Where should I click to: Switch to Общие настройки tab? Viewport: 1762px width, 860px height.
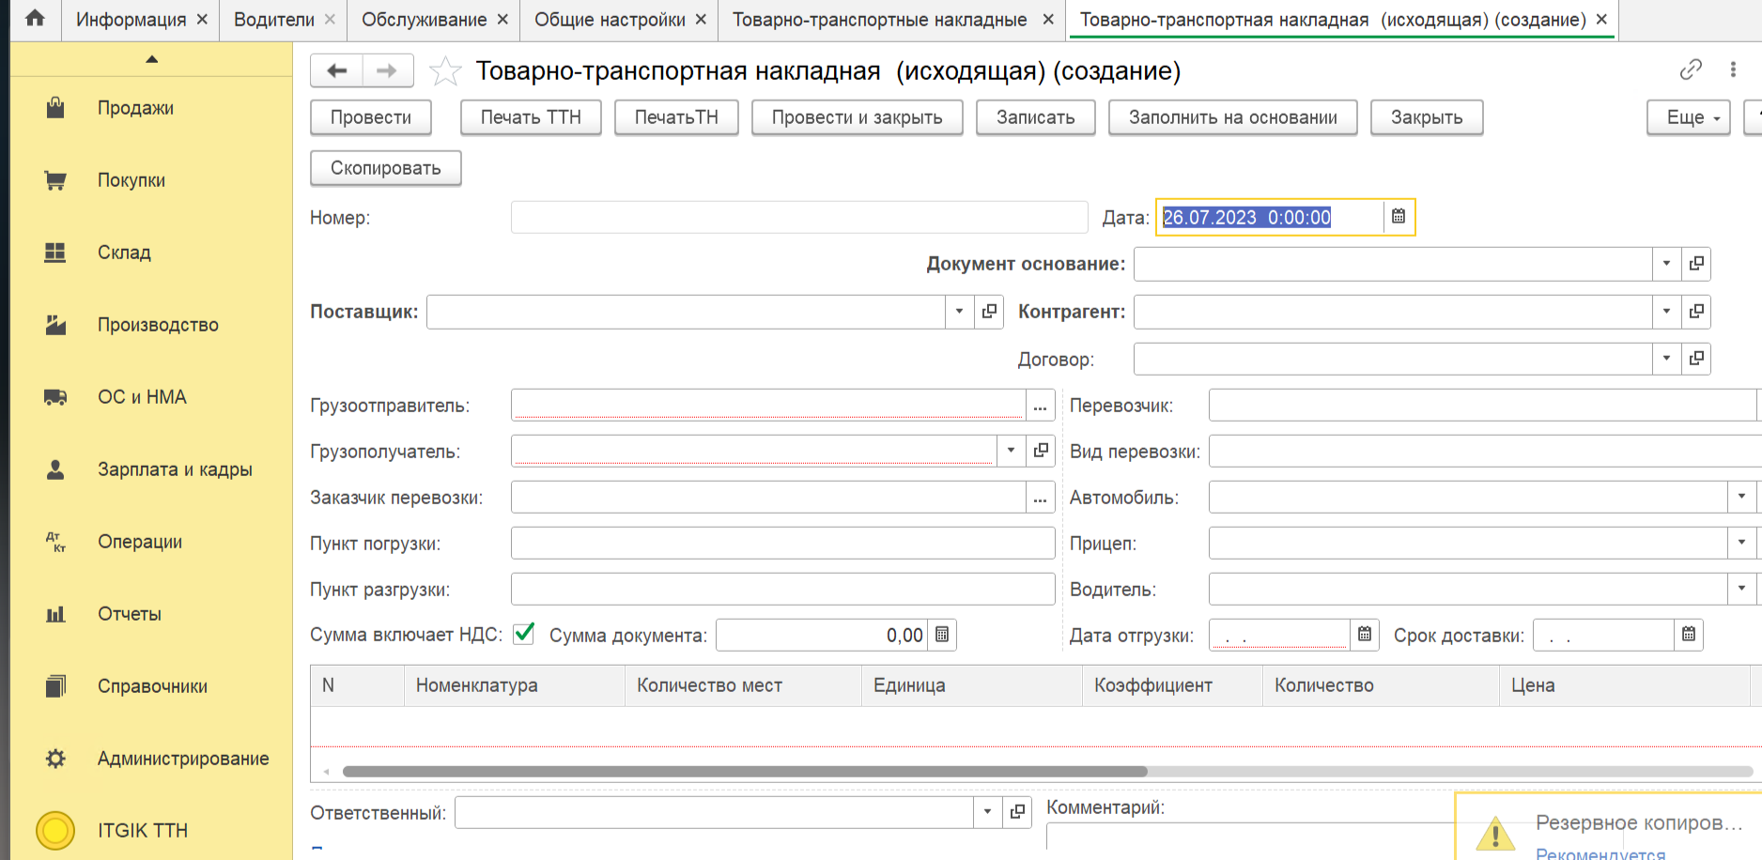610,20
